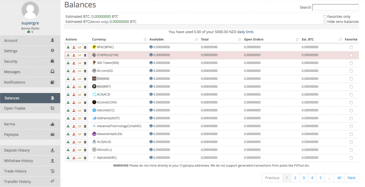The image size is (365, 187).
Task: Click the supergre username link
Action: tap(30, 23)
